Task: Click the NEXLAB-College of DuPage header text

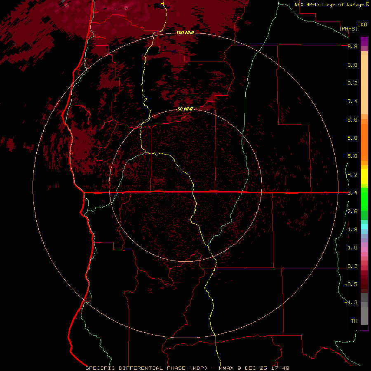Action: point(329,5)
